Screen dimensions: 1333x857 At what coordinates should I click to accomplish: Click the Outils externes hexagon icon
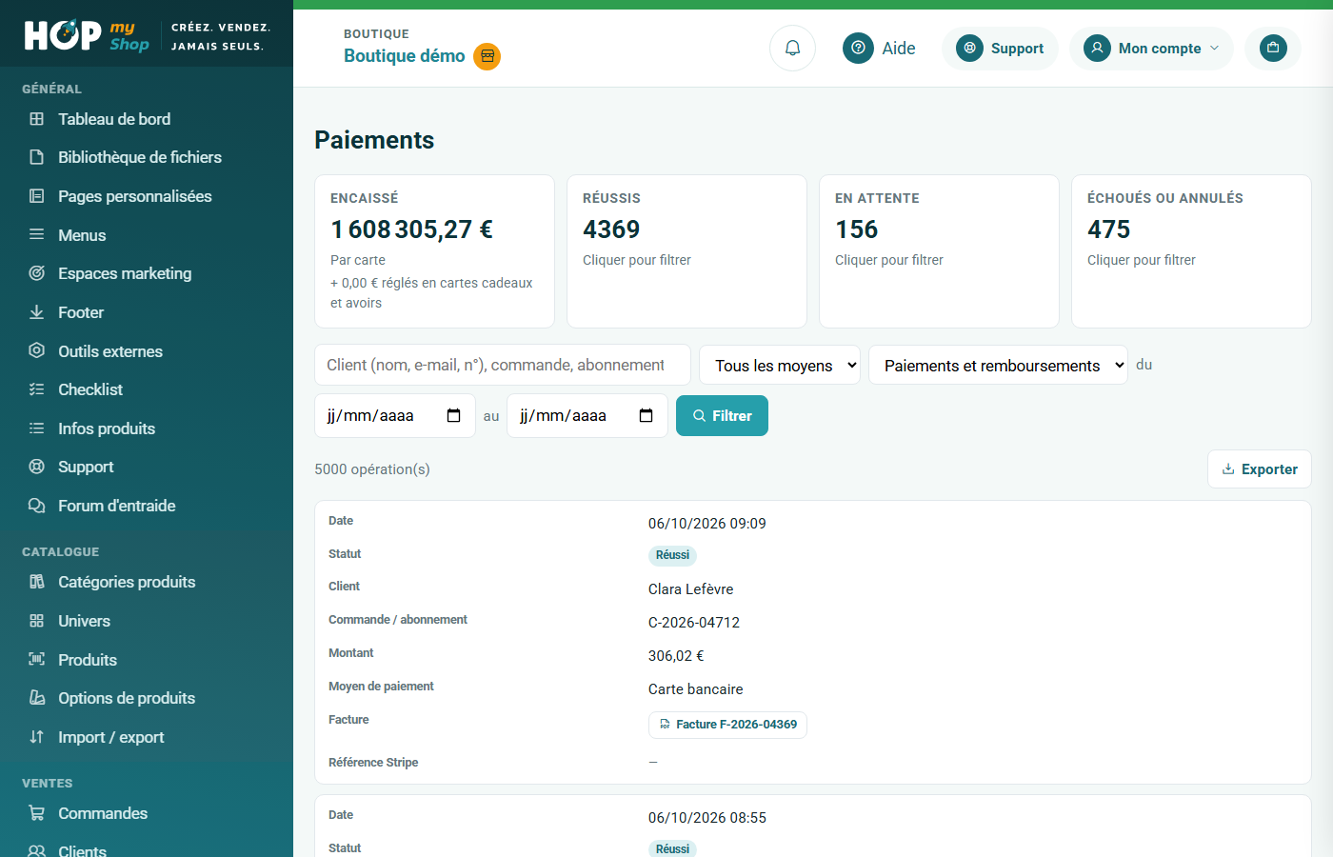[x=37, y=350]
